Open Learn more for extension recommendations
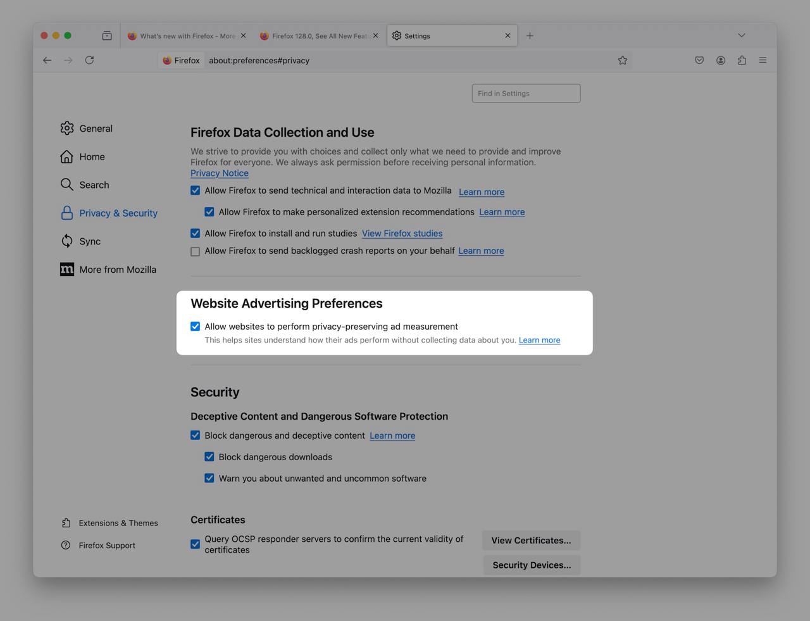 point(502,212)
